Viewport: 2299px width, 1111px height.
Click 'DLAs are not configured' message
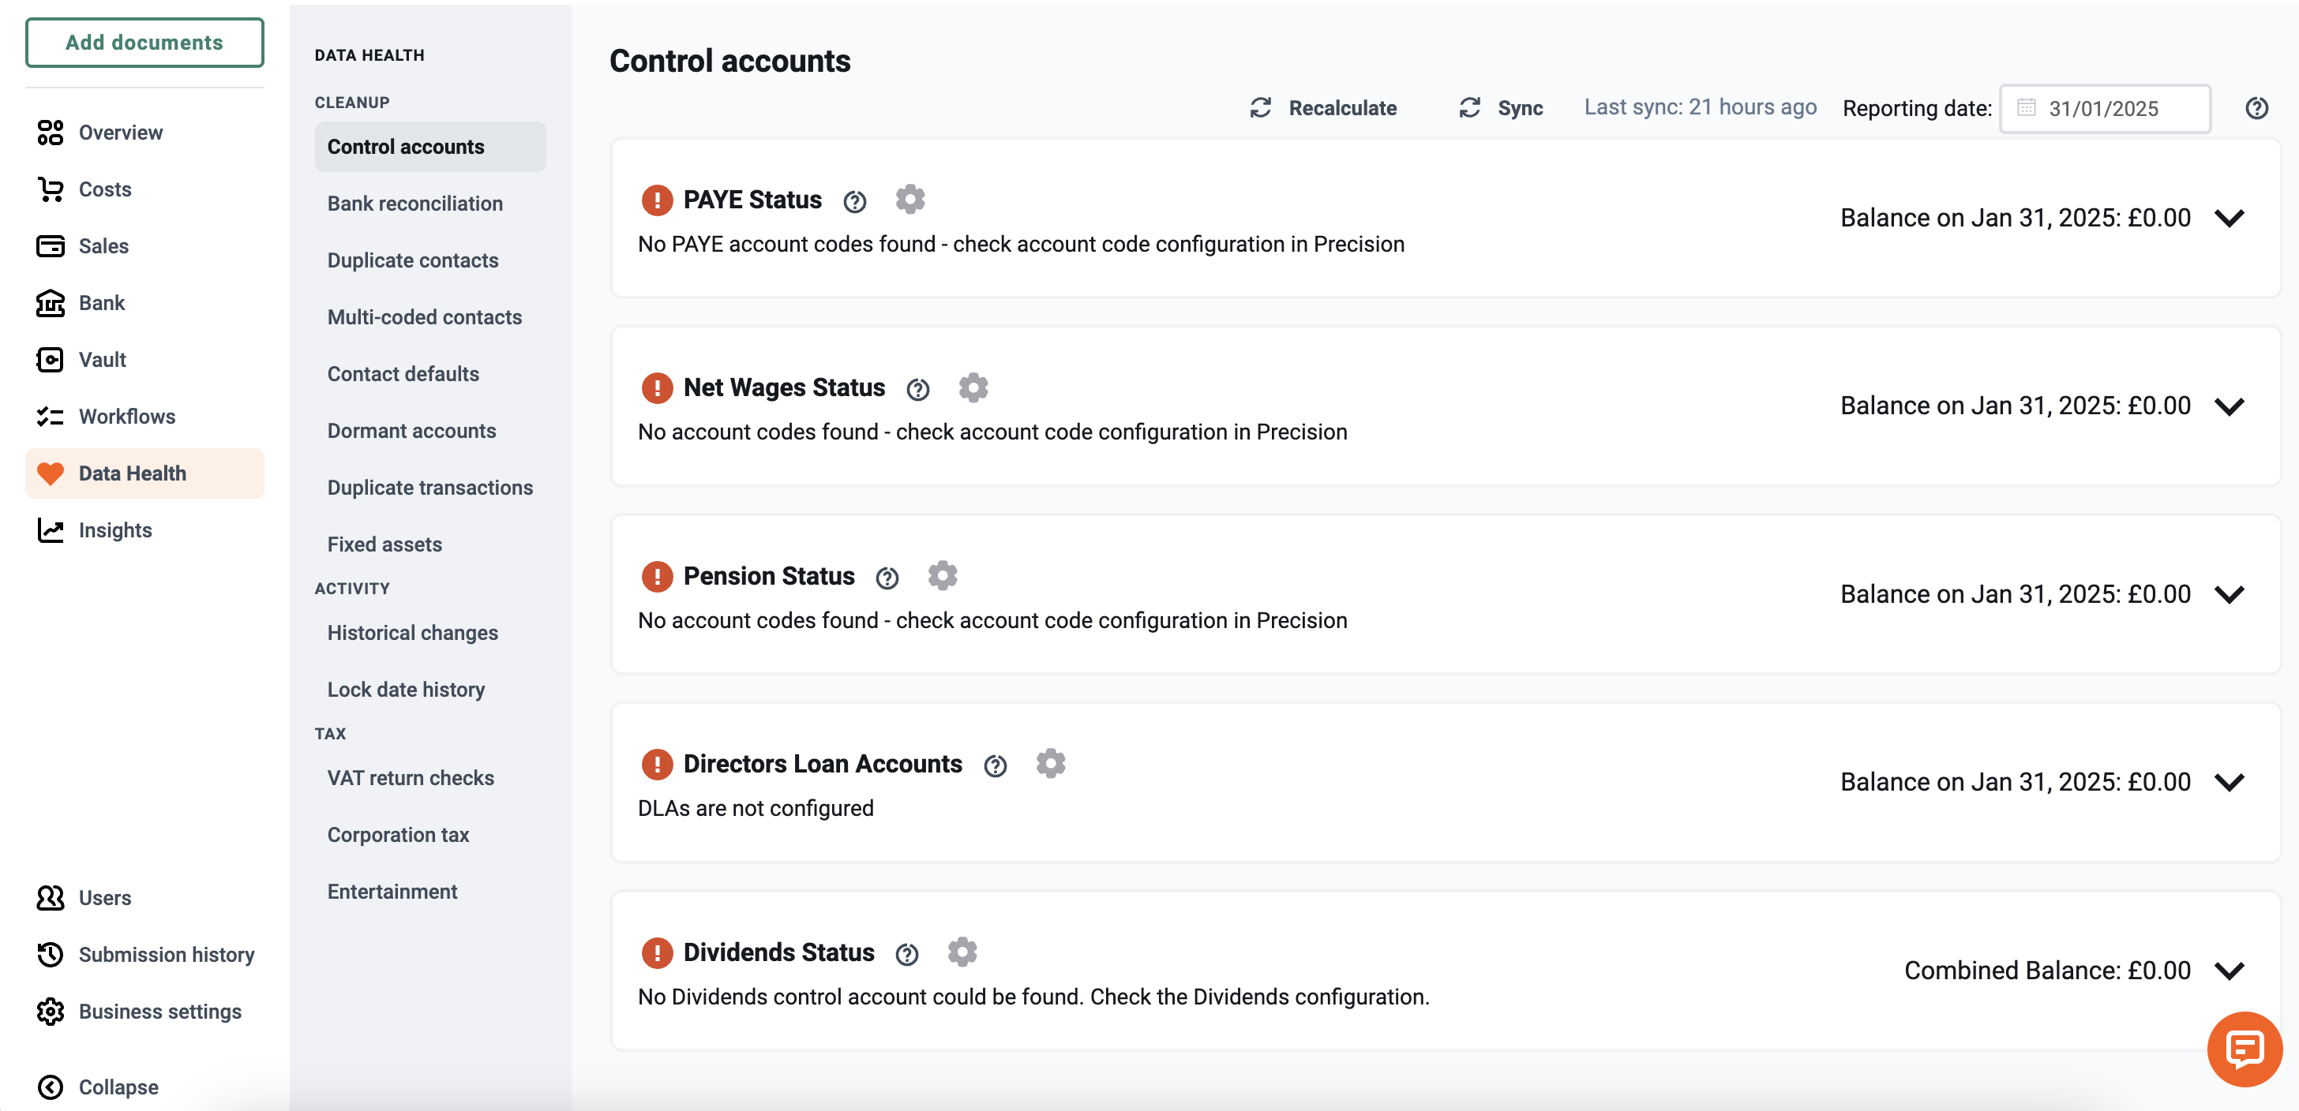(755, 809)
